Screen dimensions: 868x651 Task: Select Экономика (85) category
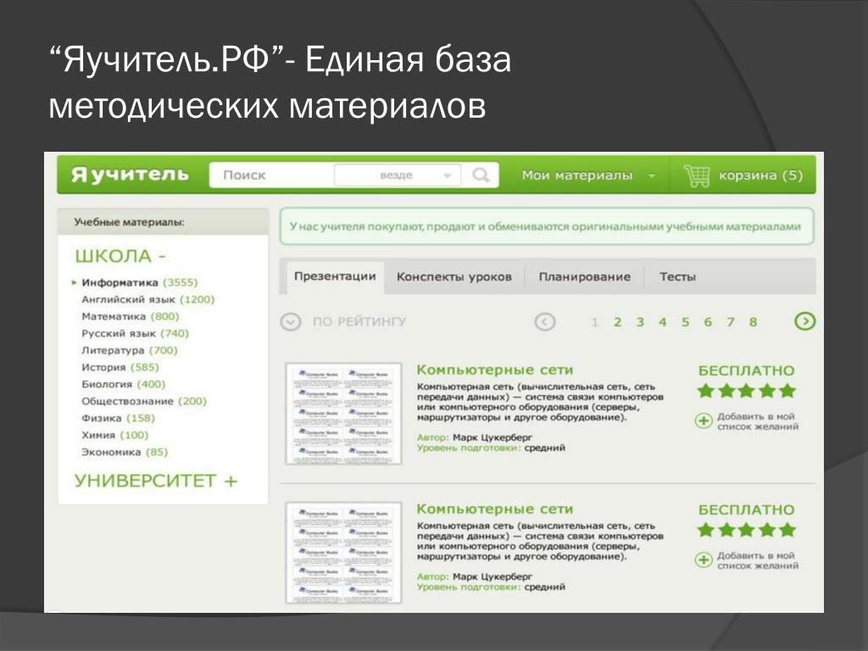pyautogui.click(x=125, y=453)
